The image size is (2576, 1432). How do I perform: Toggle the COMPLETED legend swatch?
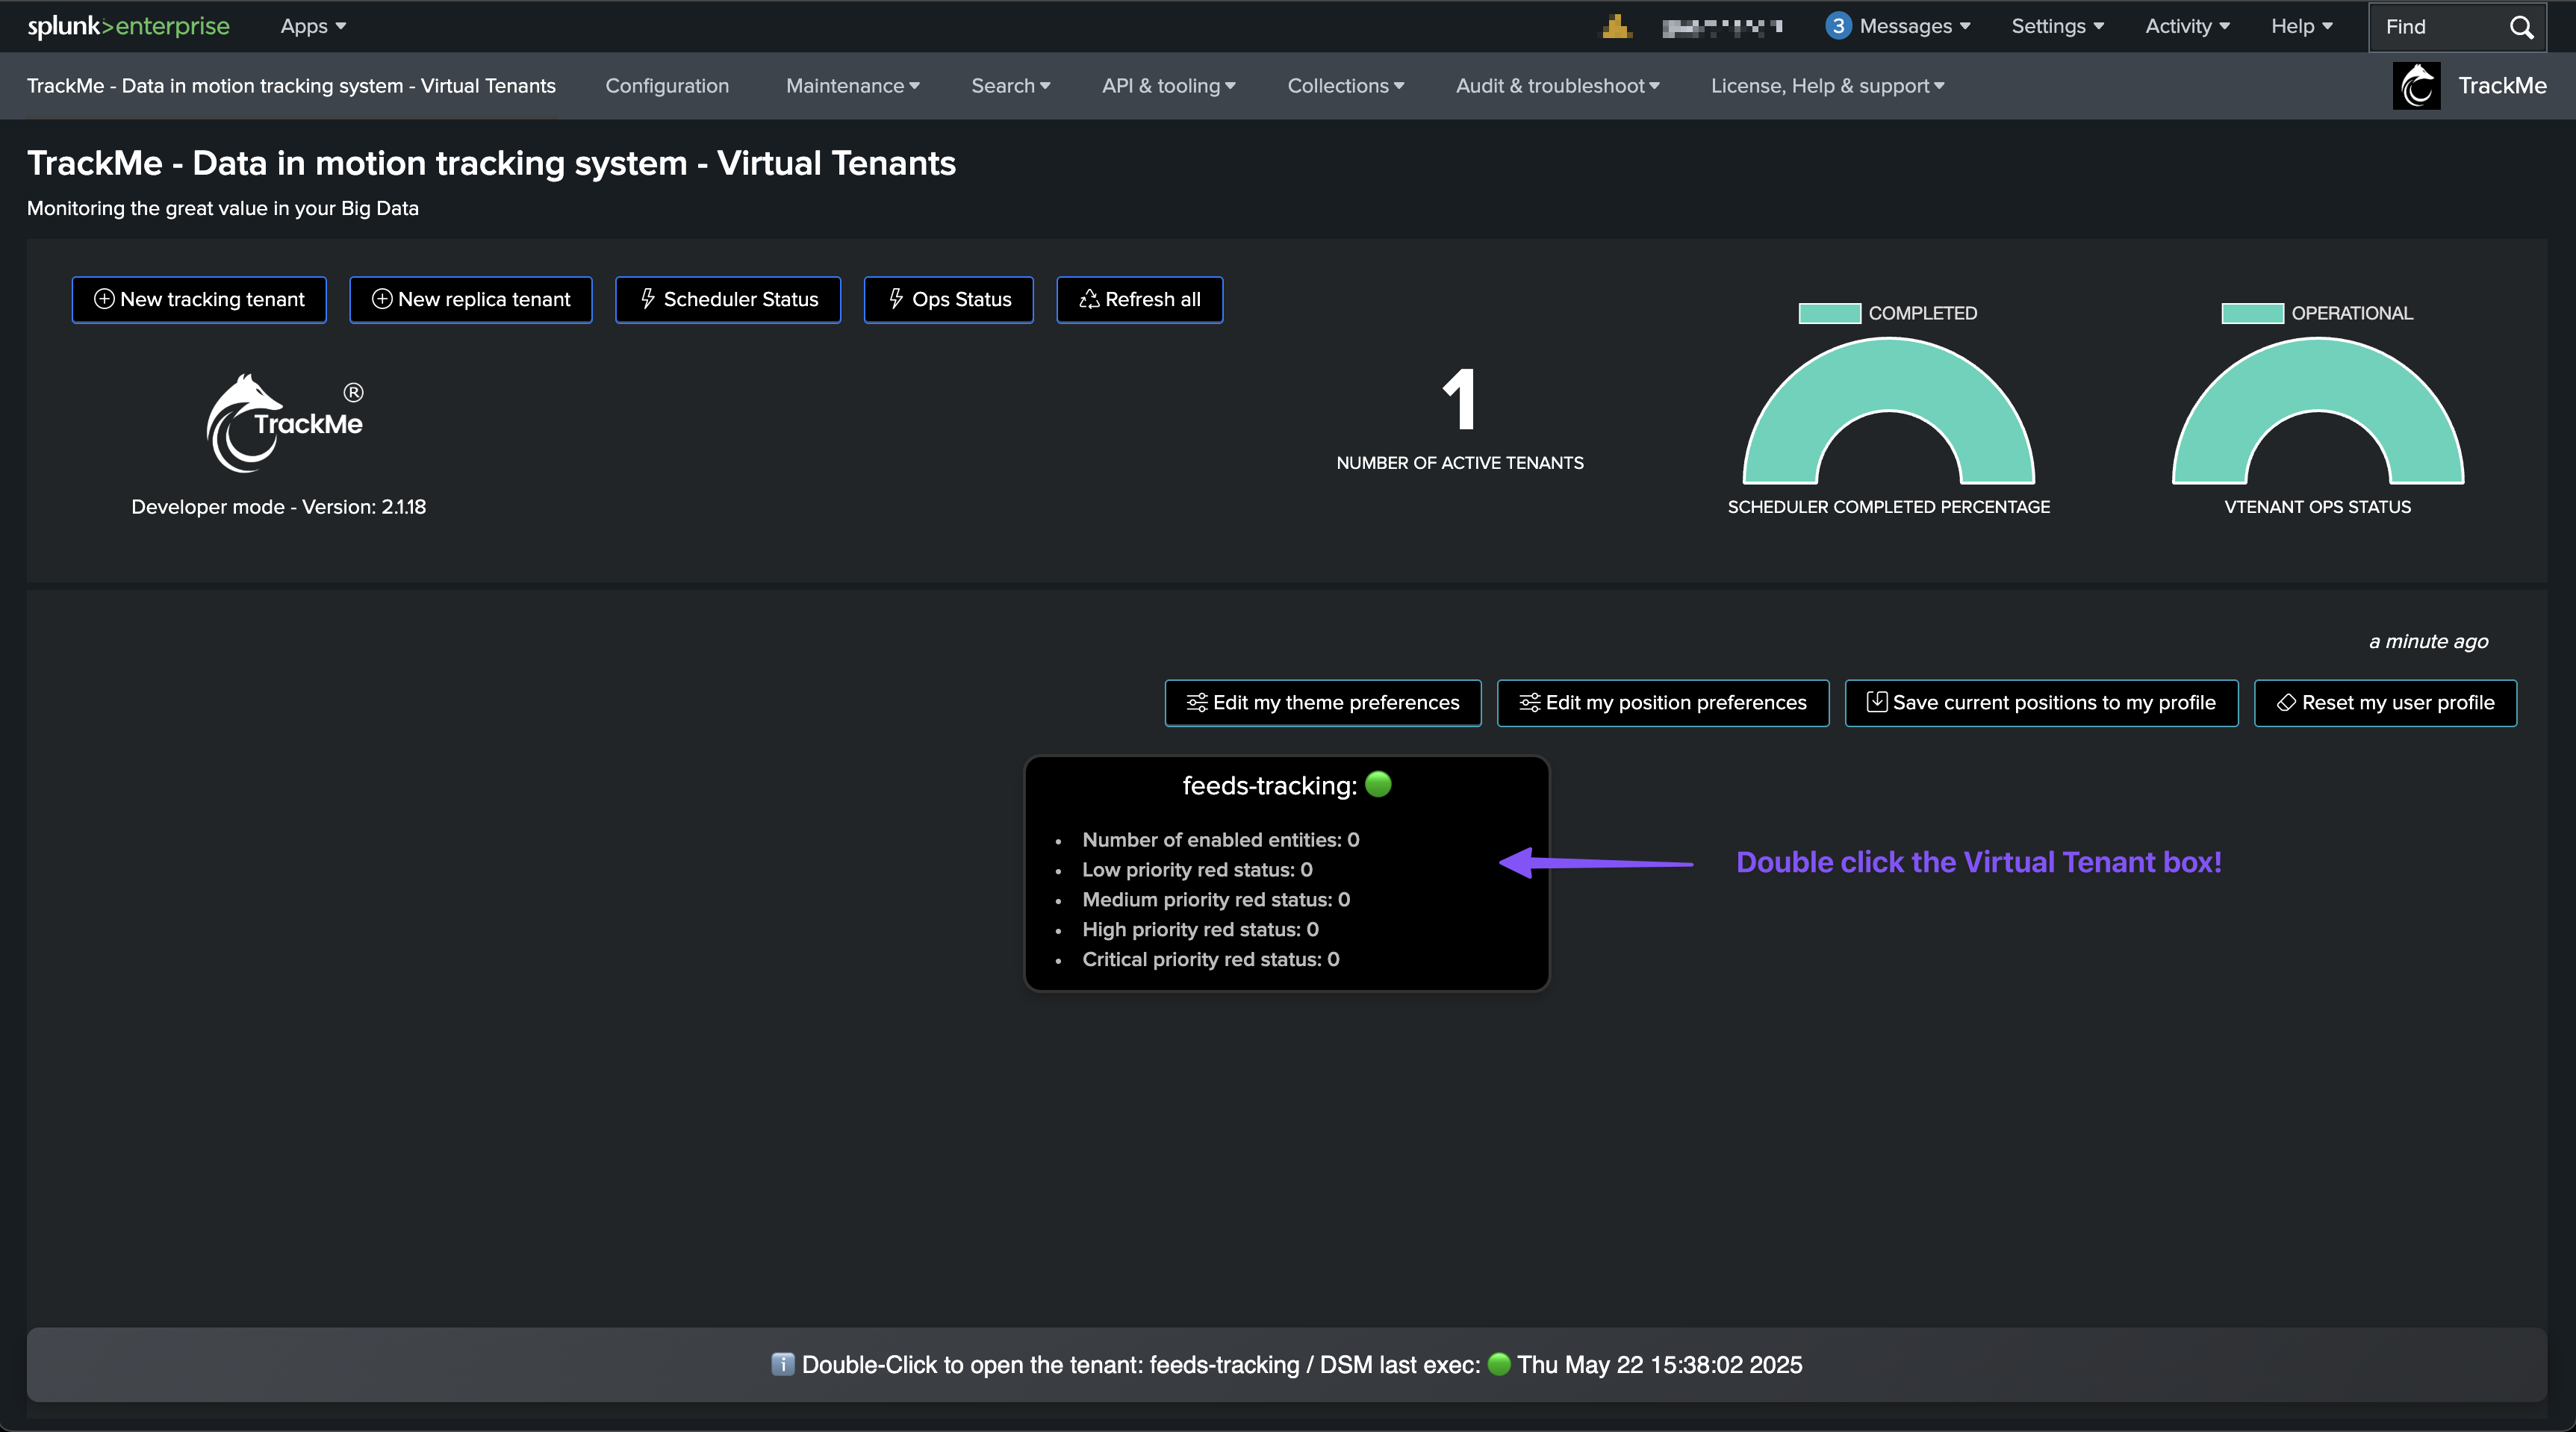coord(1829,313)
